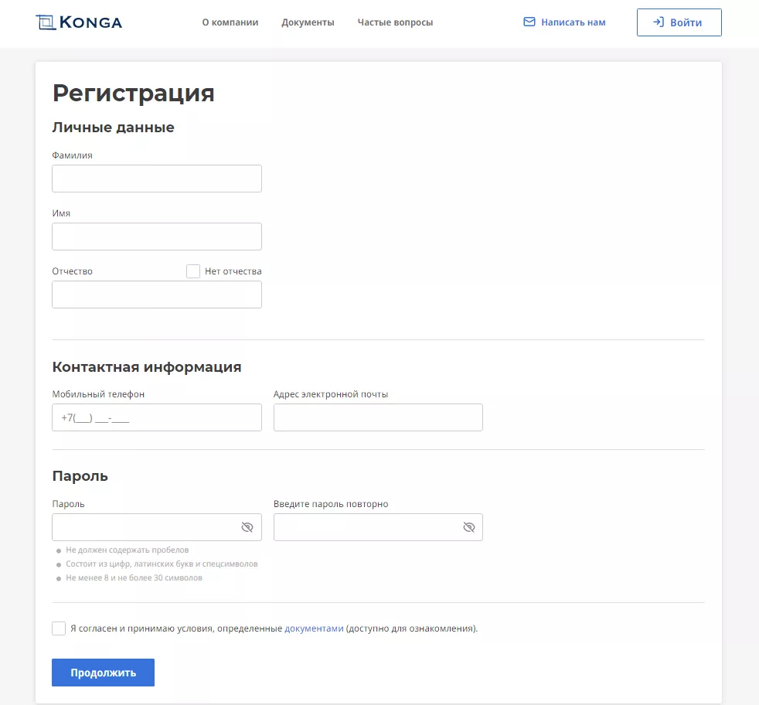The height and width of the screenshot is (705, 759).
Task: Check the Нет отчества checkbox
Action: (x=193, y=271)
